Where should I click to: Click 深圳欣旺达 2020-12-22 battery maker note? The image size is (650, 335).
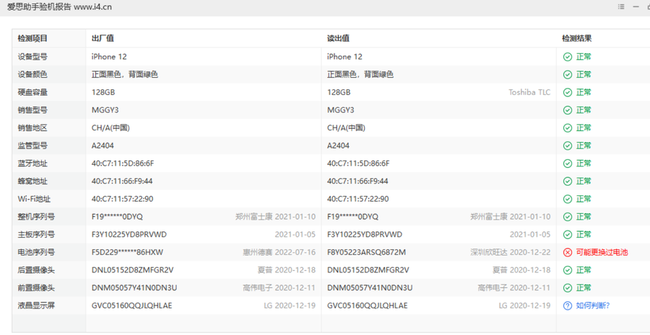click(511, 252)
